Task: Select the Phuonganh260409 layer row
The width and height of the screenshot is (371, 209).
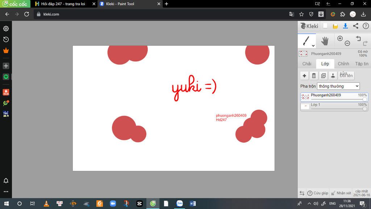Action: coord(334,97)
